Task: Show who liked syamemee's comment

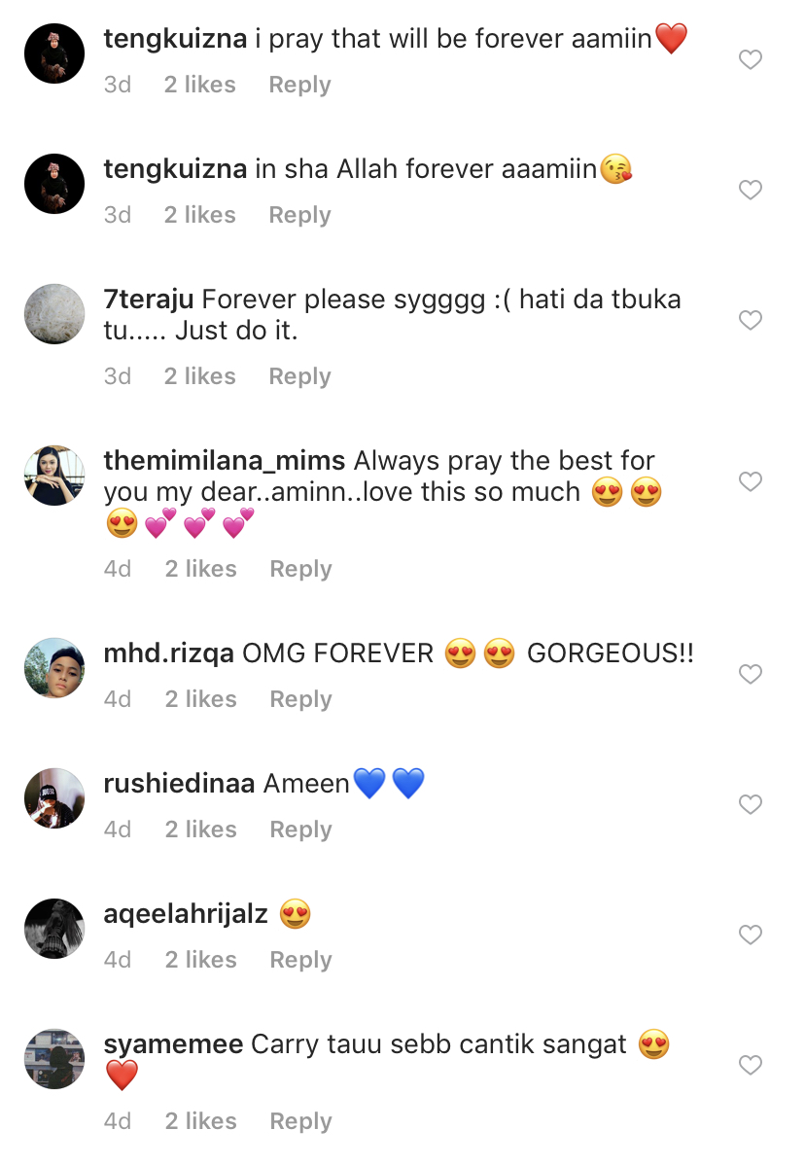Action: click(200, 1121)
